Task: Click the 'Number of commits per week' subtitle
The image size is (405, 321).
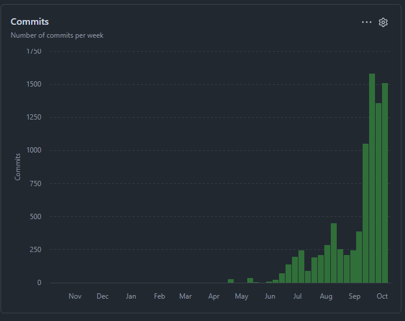Action: [57, 35]
